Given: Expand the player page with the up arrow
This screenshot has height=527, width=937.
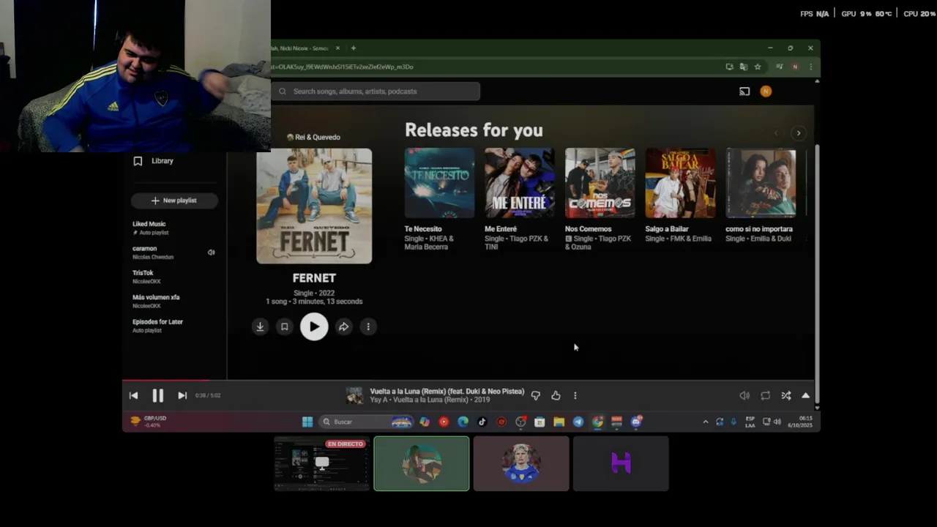Looking at the screenshot, I should (806, 395).
